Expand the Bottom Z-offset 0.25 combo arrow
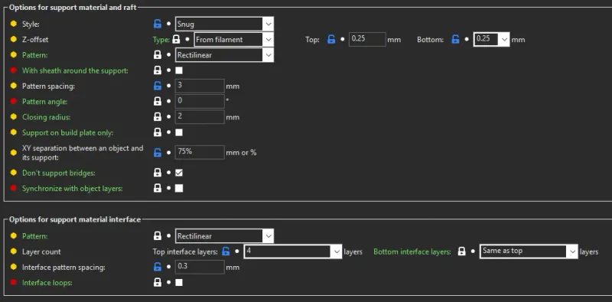This screenshot has width=612, height=302. [504, 40]
